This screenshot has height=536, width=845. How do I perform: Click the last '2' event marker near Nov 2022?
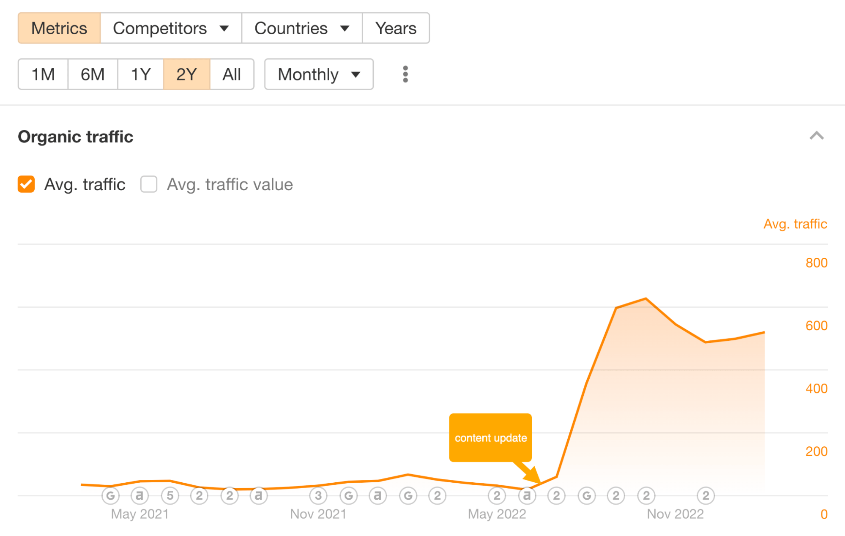pos(705,495)
